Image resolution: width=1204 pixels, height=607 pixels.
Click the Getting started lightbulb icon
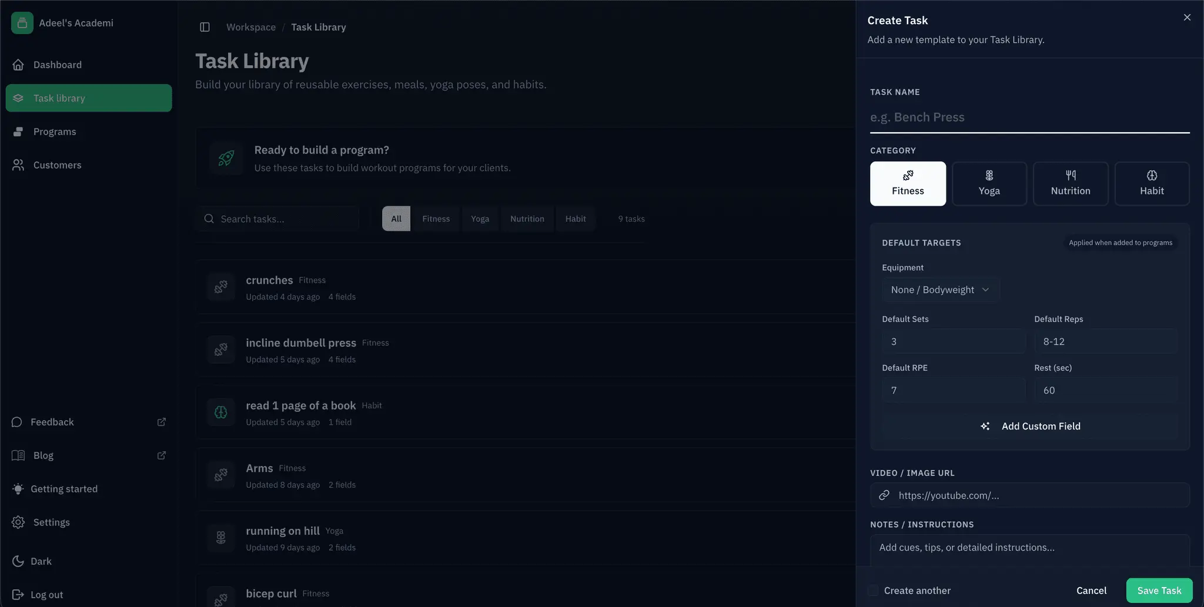tap(18, 489)
